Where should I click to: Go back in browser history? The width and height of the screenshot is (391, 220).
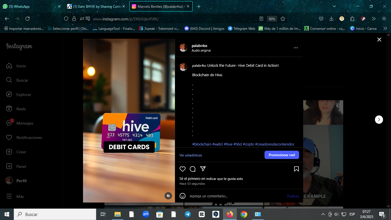tap(7, 19)
